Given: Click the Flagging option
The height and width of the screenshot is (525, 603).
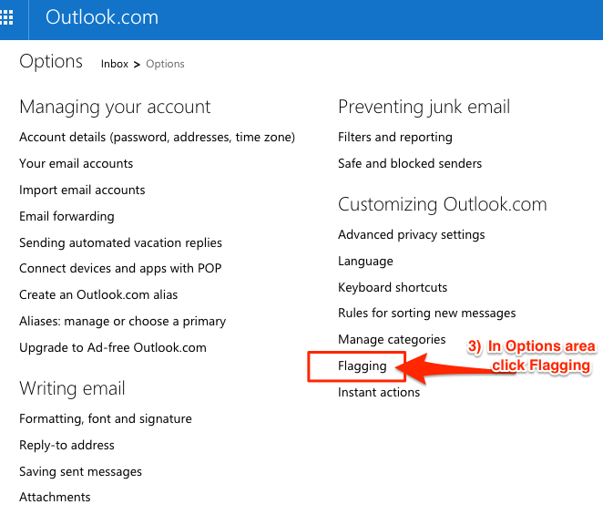Looking at the screenshot, I should pyautogui.click(x=363, y=366).
